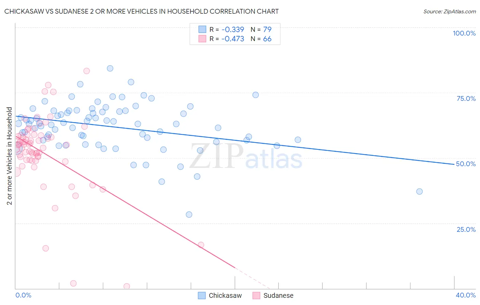
Task: Click the chart title text
Action: [x=141, y=11]
